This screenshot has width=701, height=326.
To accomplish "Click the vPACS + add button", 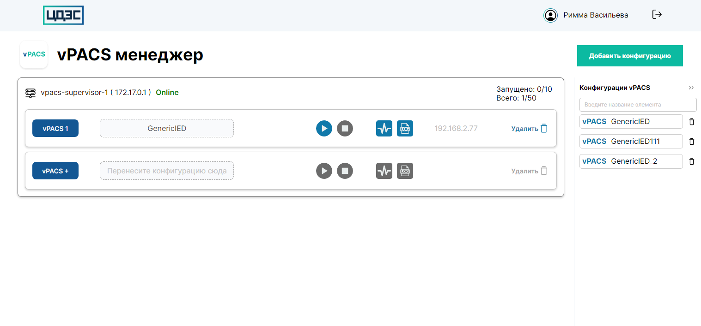I will (55, 171).
